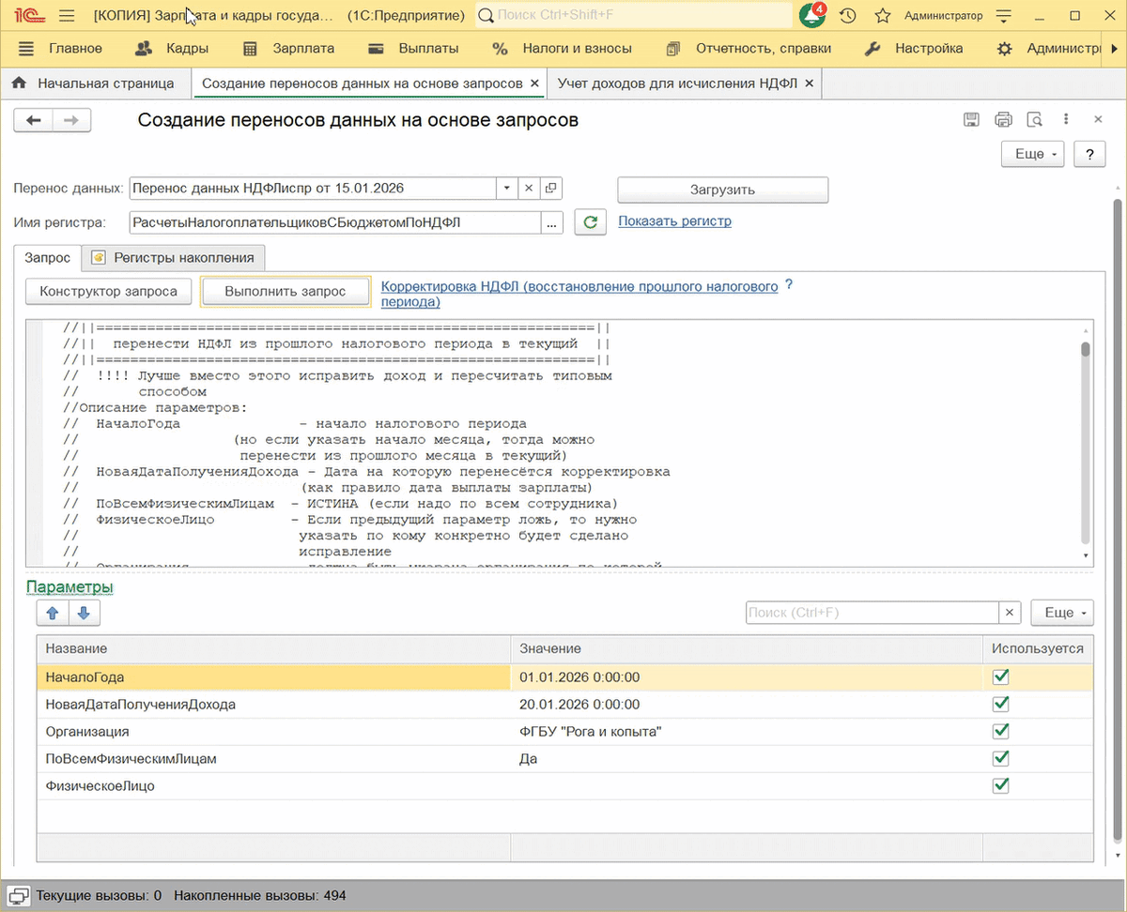Open Отчетность, справки section
Image resolution: width=1127 pixels, height=912 pixels.
click(749, 49)
